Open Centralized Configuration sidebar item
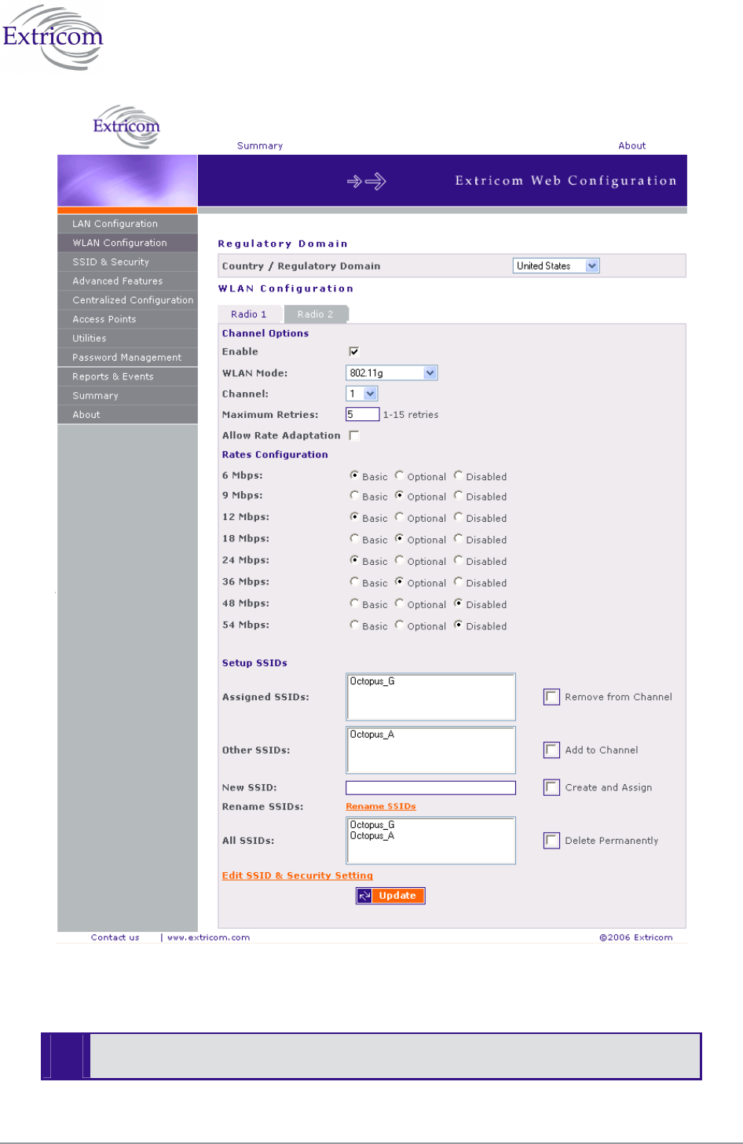The width and height of the screenshot is (743, 1144). coord(127,300)
